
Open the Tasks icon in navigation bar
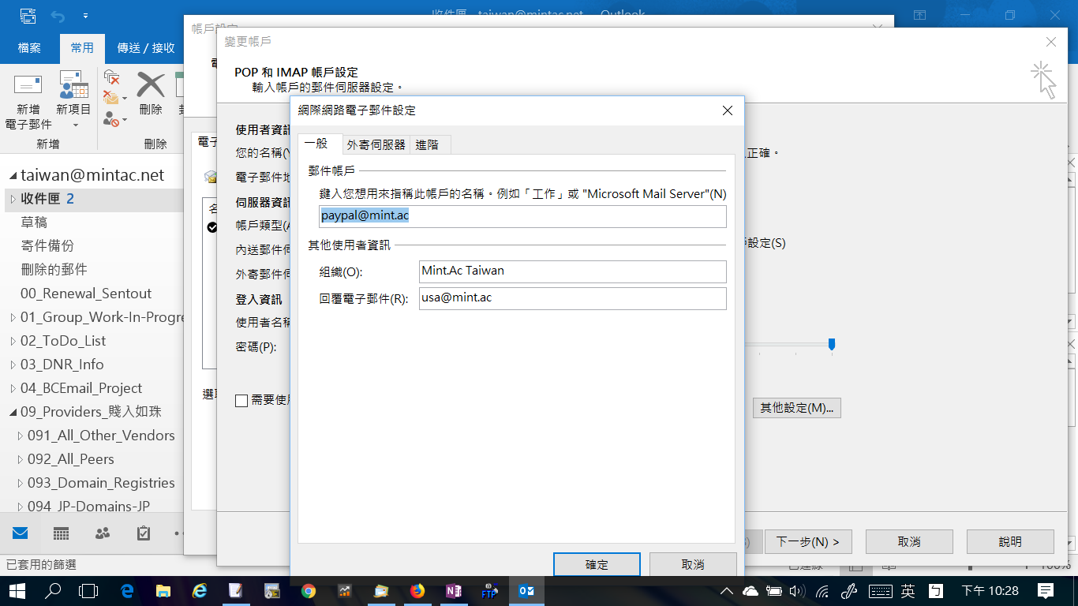[x=143, y=533]
